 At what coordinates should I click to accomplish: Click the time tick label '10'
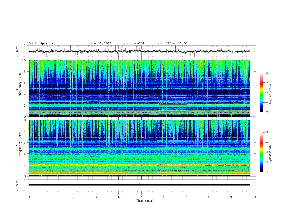[254, 197]
